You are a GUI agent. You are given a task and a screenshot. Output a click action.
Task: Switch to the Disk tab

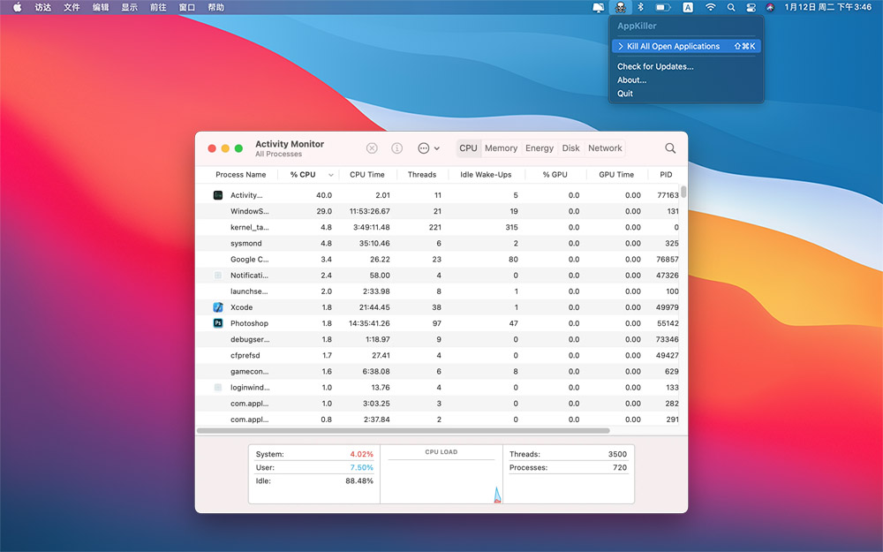click(x=570, y=148)
